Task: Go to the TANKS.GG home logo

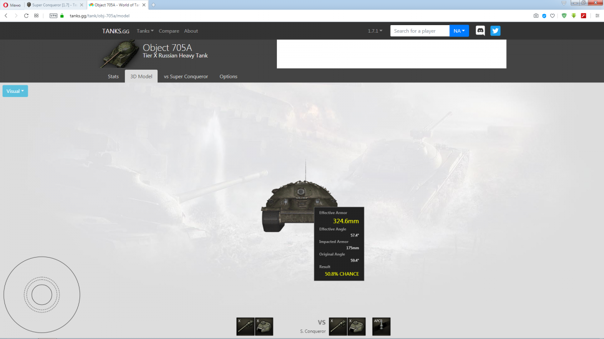Action: pyautogui.click(x=116, y=31)
